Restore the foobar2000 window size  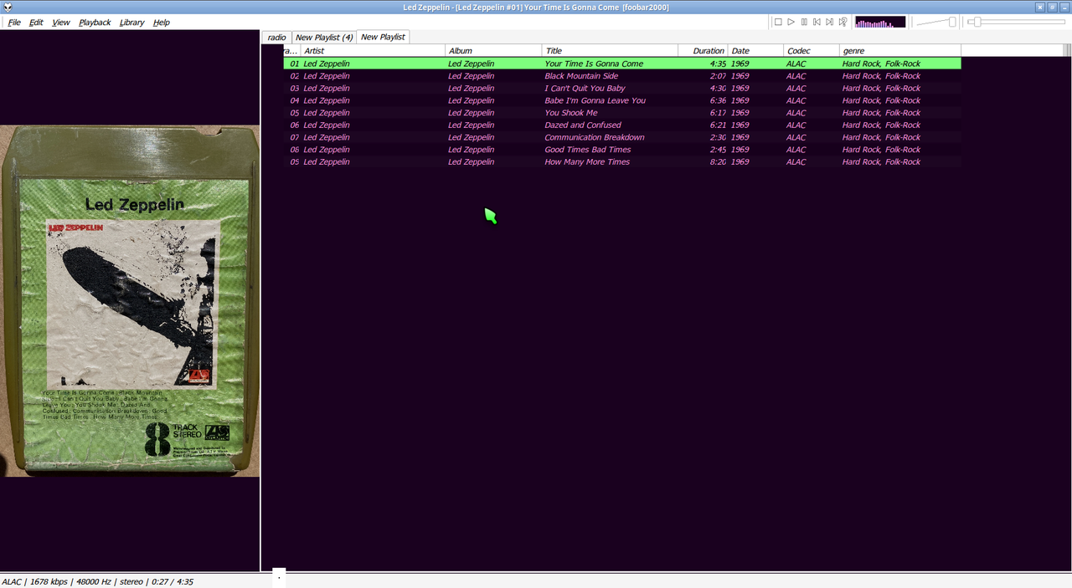click(x=1052, y=7)
